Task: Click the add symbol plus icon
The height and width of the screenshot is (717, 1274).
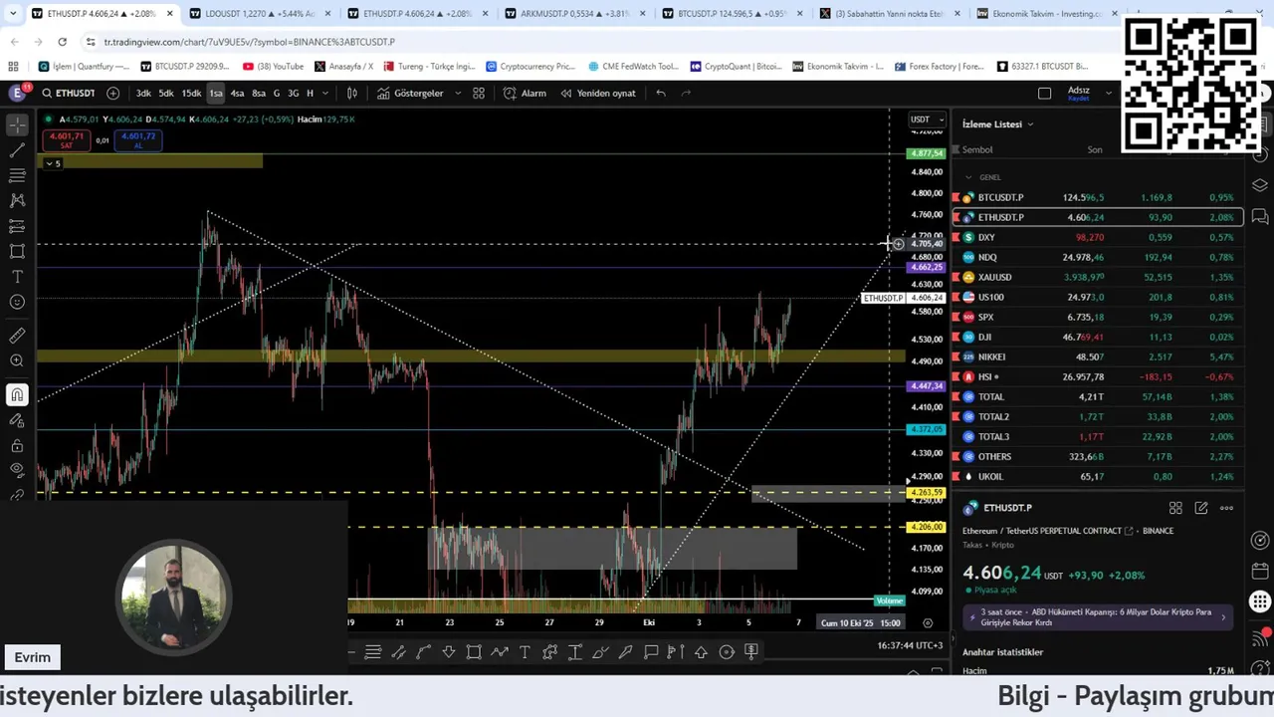Action: (x=112, y=93)
